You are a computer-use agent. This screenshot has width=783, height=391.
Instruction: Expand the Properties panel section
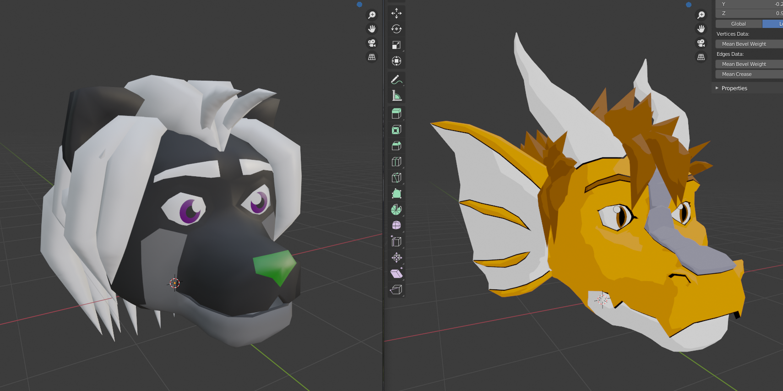point(734,88)
